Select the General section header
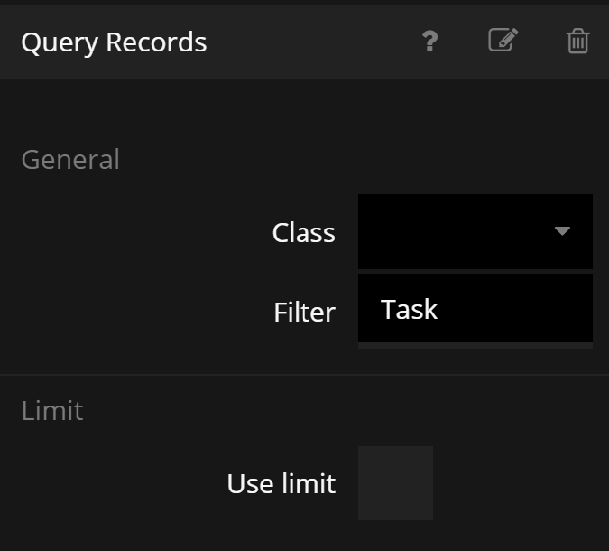The width and height of the screenshot is (609, 551). pos(70,160)
